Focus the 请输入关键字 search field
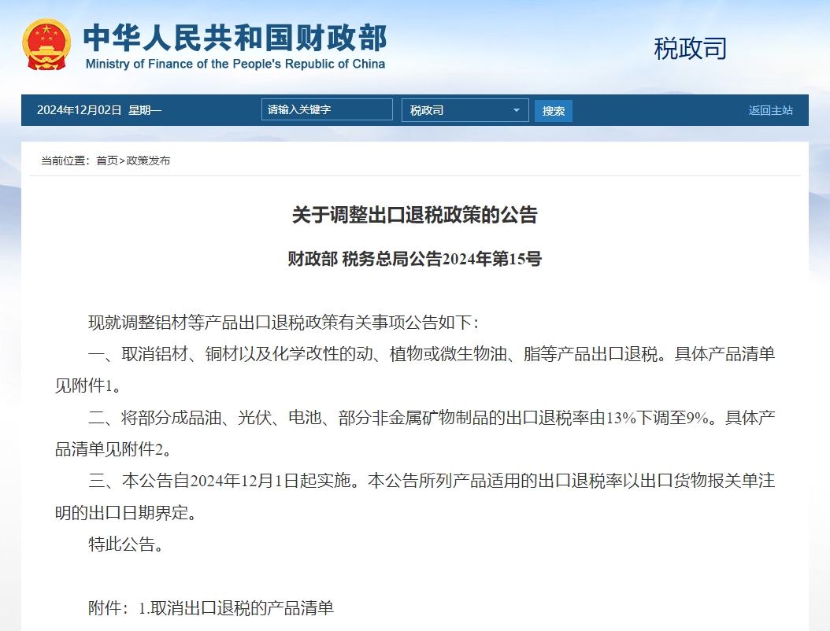Image resolution: width=830 pixels, height=631 pixels. (326, 110)
